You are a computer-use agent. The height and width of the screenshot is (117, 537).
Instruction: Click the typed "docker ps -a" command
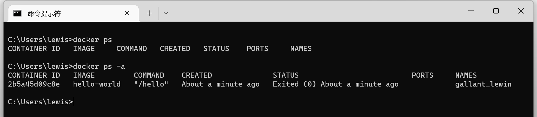[99, 66]
